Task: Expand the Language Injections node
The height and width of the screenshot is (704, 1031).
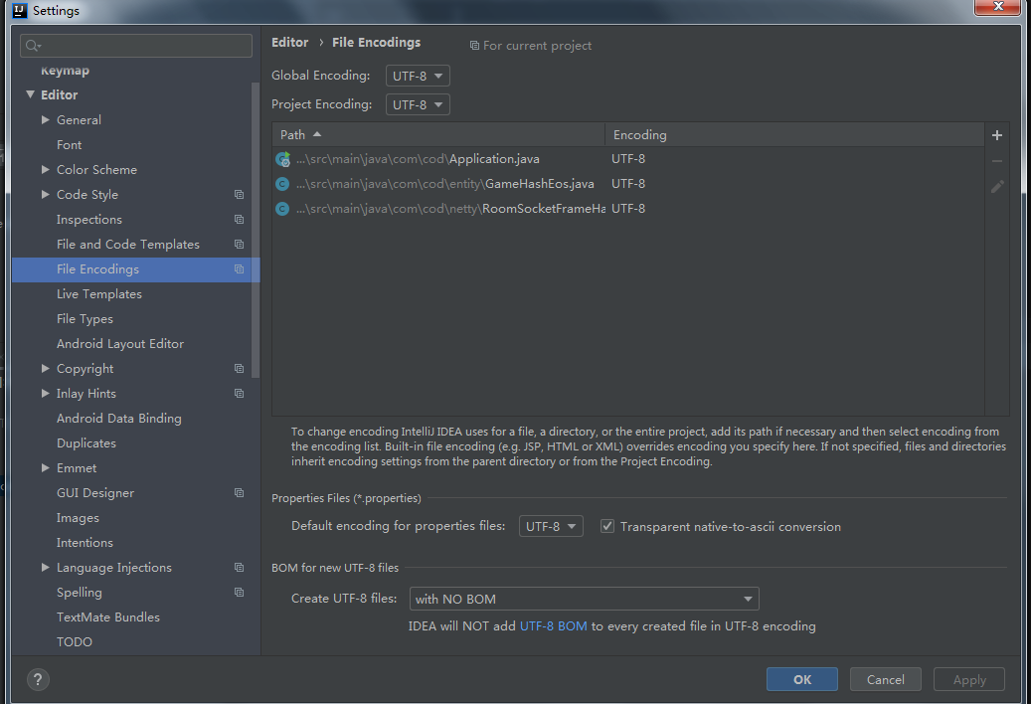Action: click(46, 567)
